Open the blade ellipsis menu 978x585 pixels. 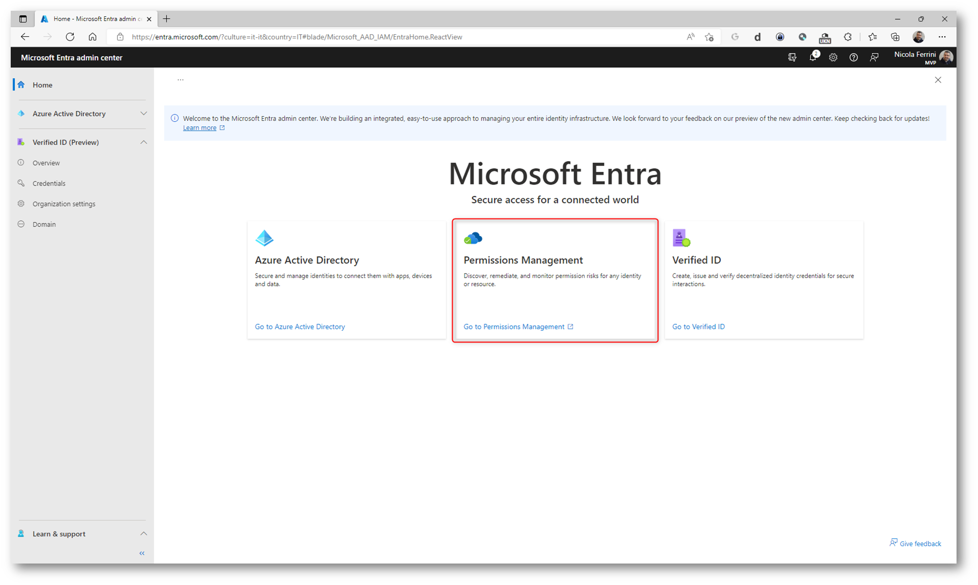(x=180, y=80)
